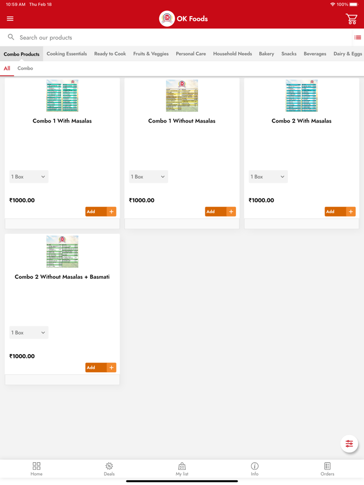Tap Combo 2 Without Masalas + Basmati title
364x485 pixels.
pyautogui.click(x=62, y=277)
